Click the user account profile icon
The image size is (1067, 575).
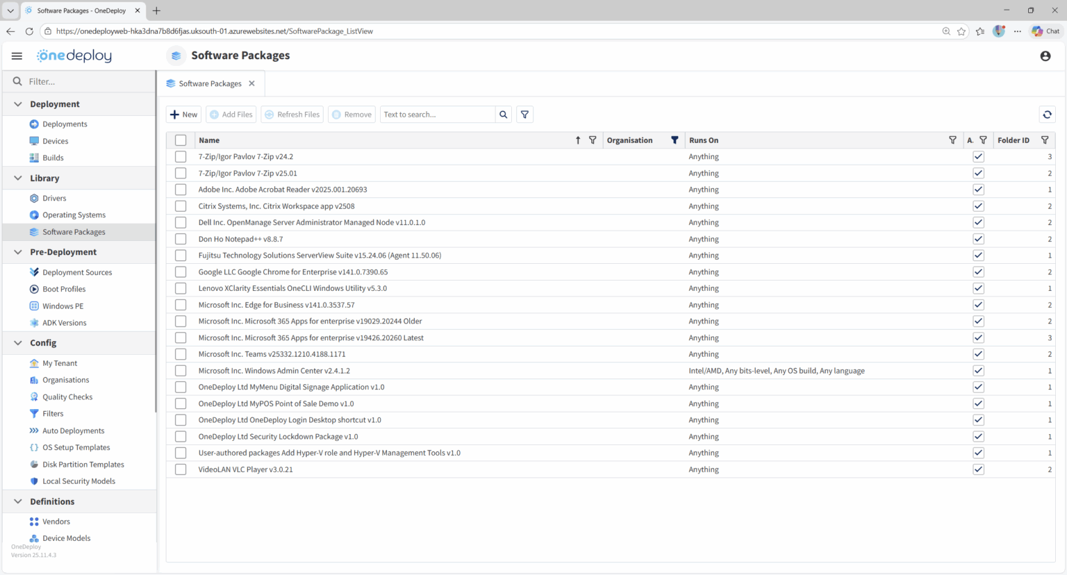coord(1045,56)
